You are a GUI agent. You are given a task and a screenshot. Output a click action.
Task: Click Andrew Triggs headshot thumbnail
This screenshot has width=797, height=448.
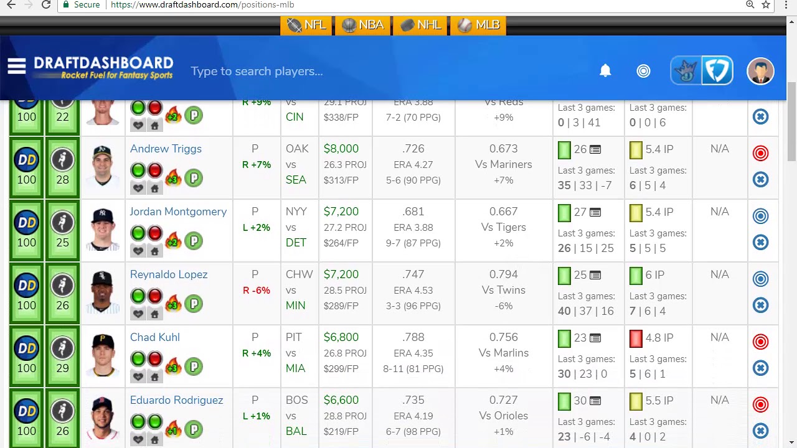(102, 166)
